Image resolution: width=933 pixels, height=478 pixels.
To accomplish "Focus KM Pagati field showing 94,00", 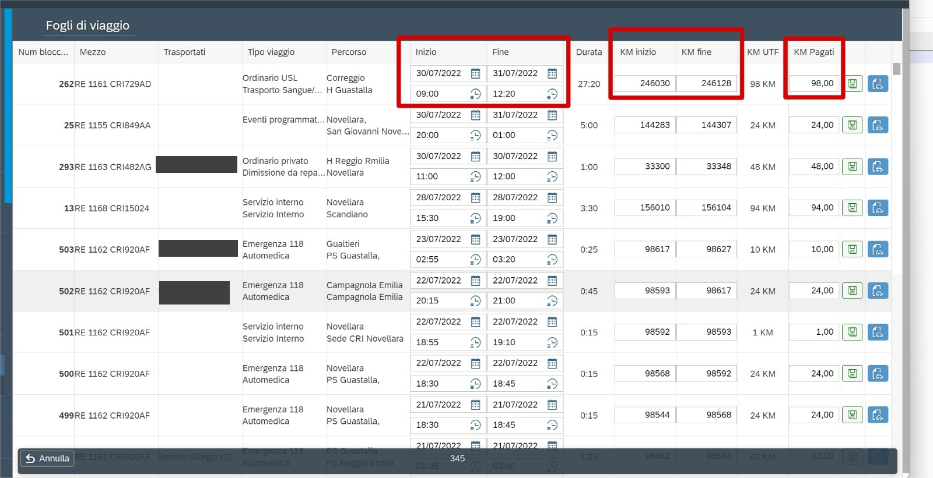I will 813,208.
